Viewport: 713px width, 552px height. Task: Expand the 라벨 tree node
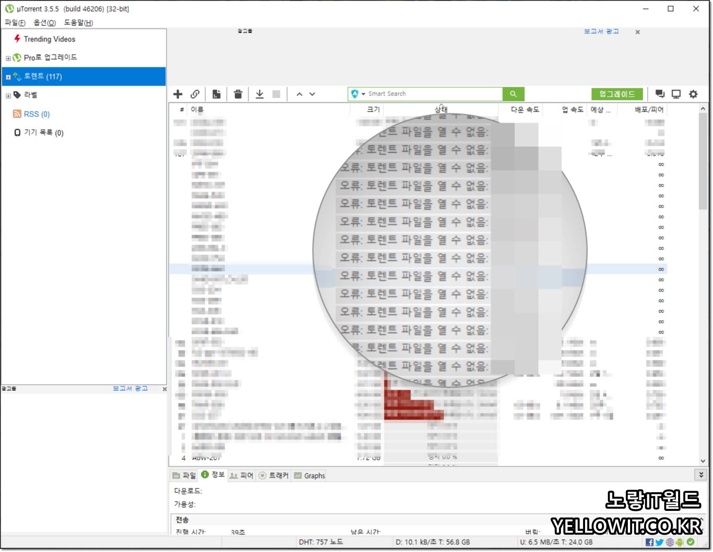[8, 96]
